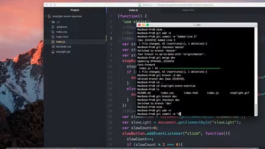The height and width of the screenshot is (149, 265).
Task: Click the .git folder icon
Action: pyautogui.click(x=53, y=22)
